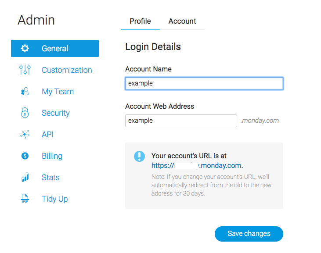The width and height of the screenshot is (321, 253).
Task: Click the API network icon
Action: (x=25, y=135)
